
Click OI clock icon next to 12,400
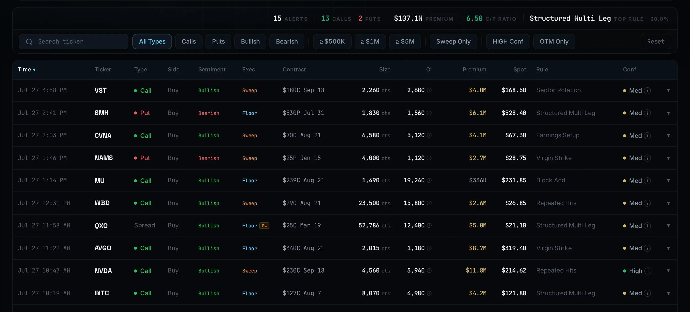point(429,226)
